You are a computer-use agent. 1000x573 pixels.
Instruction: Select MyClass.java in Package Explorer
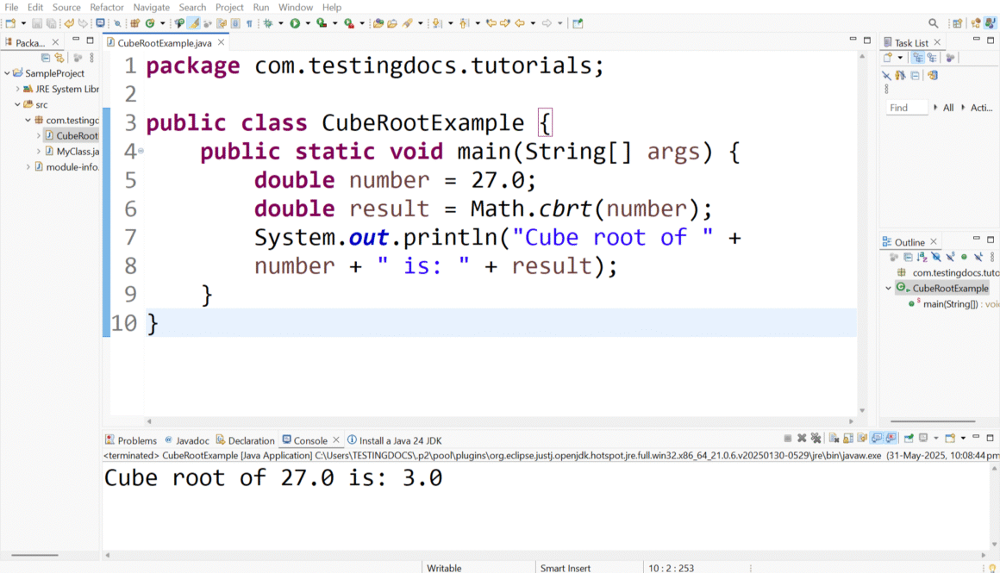(77, 151)
